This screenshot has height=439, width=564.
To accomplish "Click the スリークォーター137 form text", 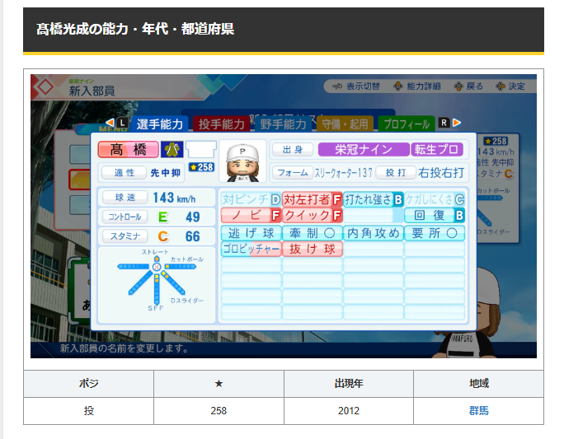I will click(344, 173).
